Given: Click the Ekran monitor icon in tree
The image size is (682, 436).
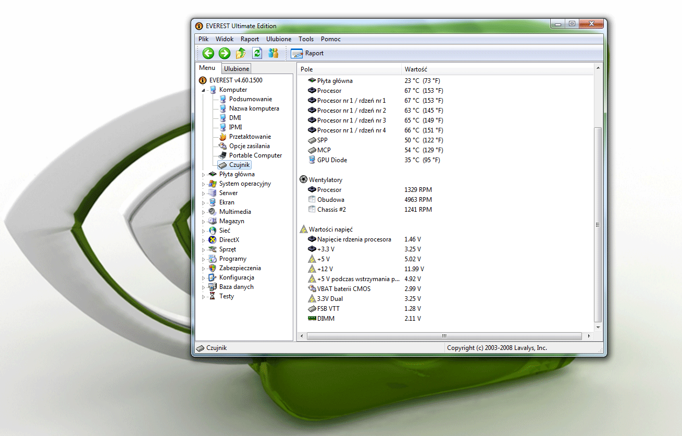Looking at the screenshot, I should 213,202.
